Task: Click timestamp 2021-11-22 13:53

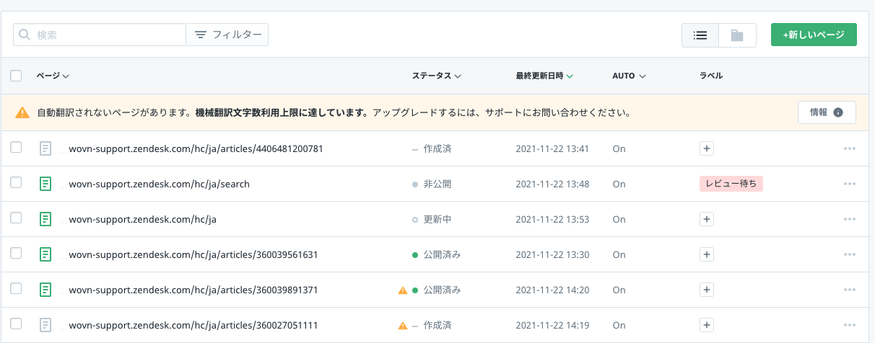Action: [x=552, y=219]
